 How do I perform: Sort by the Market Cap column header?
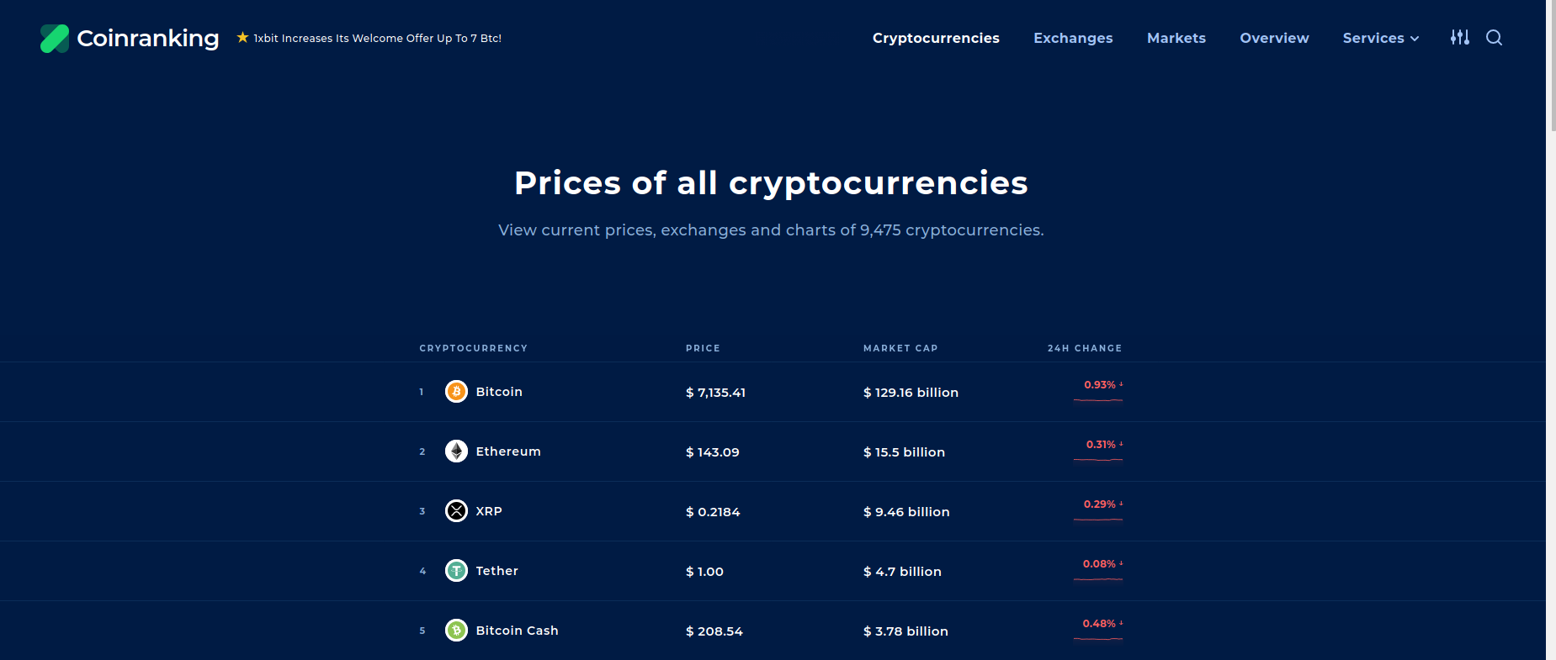click(x=900, y=348)
